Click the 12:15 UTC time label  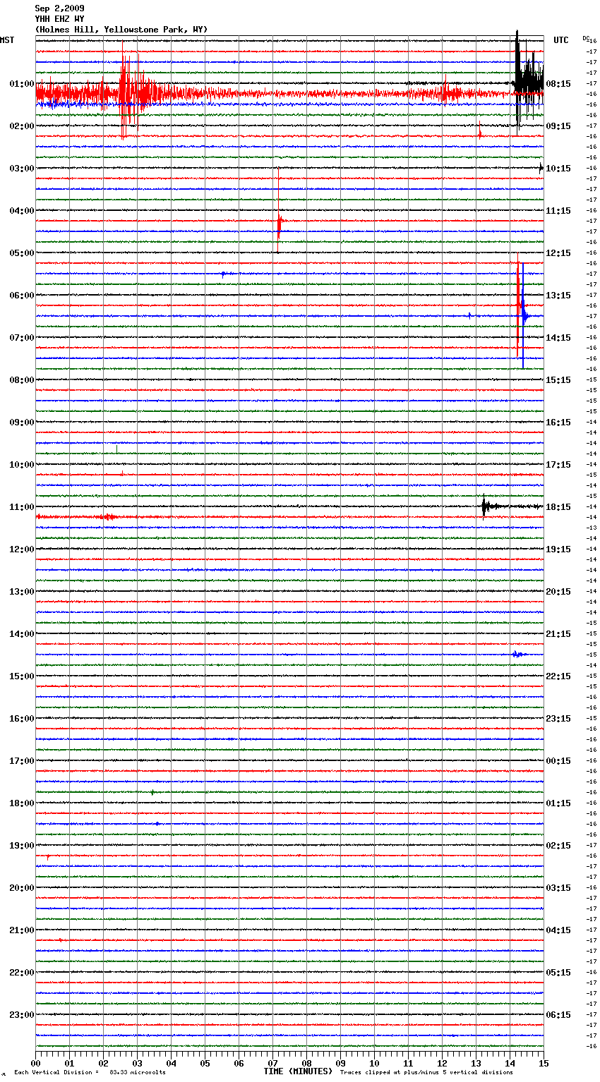[558, 253]
